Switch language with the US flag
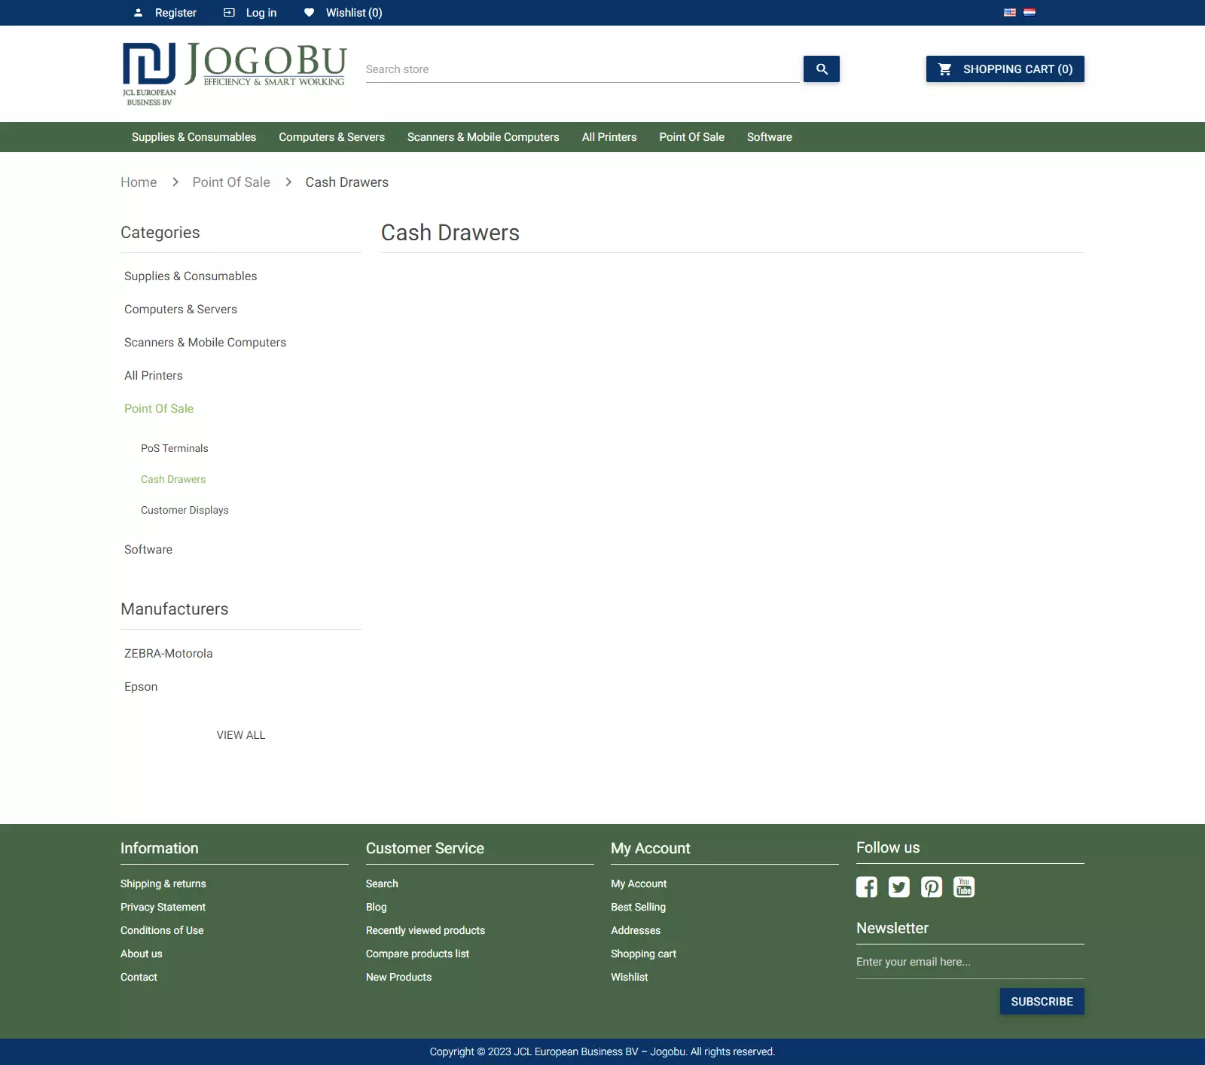 click(x=1010, y=13)
